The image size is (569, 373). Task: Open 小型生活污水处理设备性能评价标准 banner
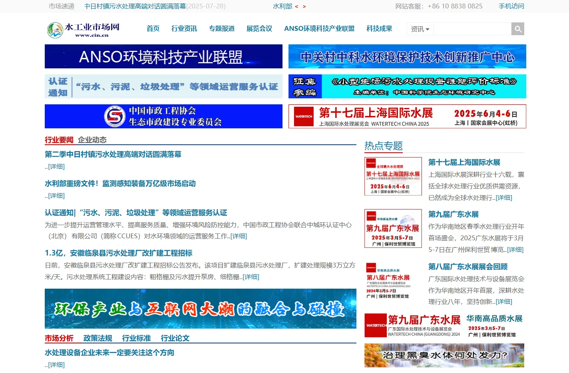407,86
